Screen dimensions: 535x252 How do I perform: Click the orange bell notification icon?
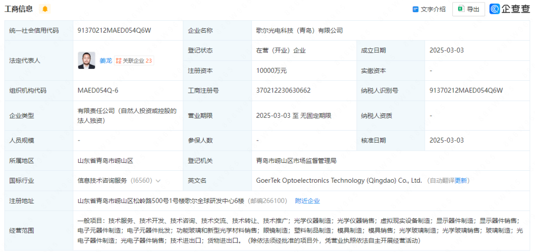45,9
